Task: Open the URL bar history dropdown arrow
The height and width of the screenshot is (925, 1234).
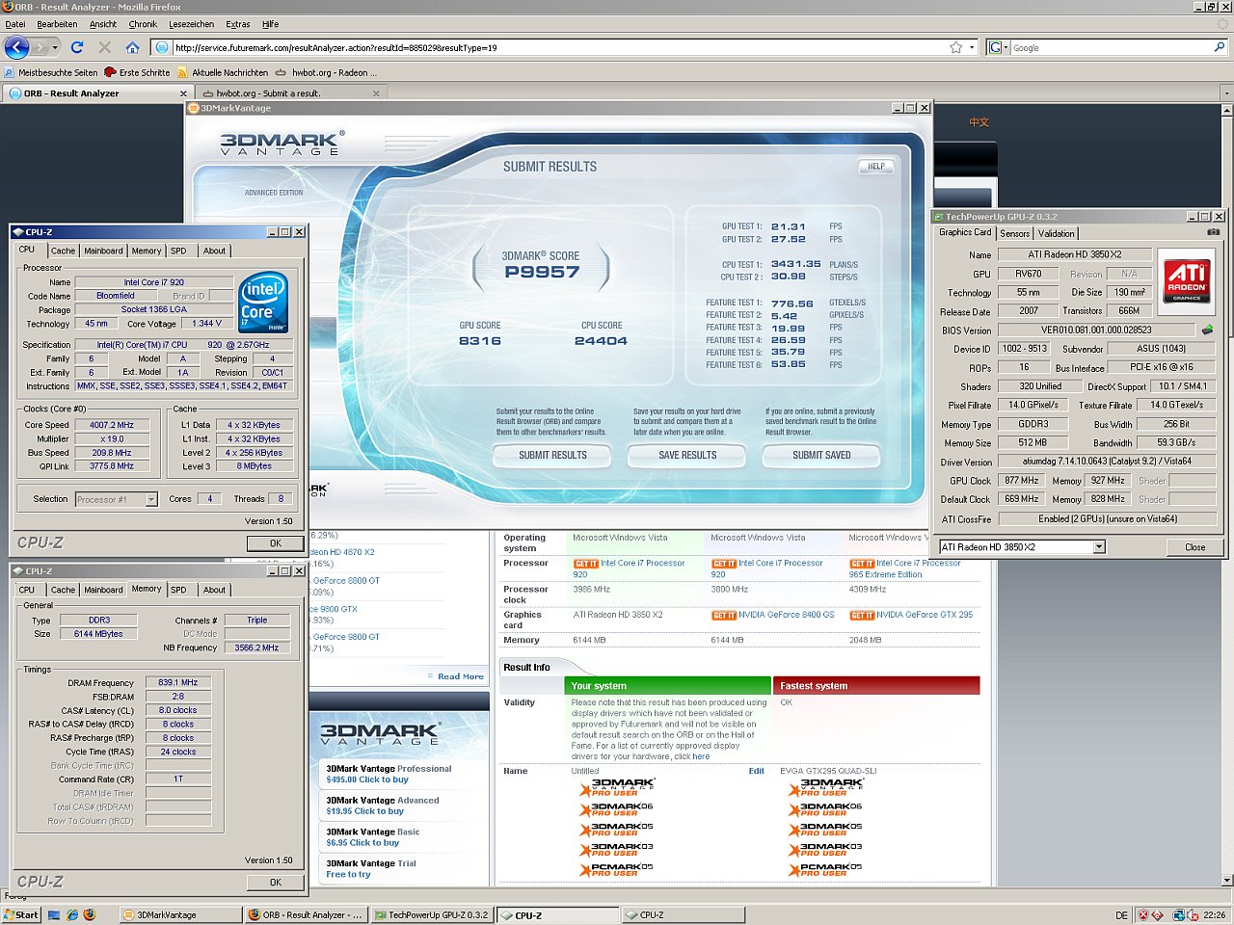Action: click(x=972, y=47)
